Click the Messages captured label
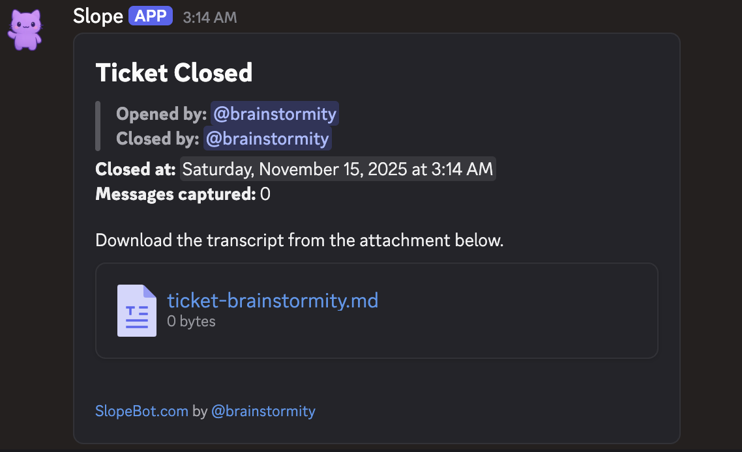742x452 pixels. pos(175,194)
